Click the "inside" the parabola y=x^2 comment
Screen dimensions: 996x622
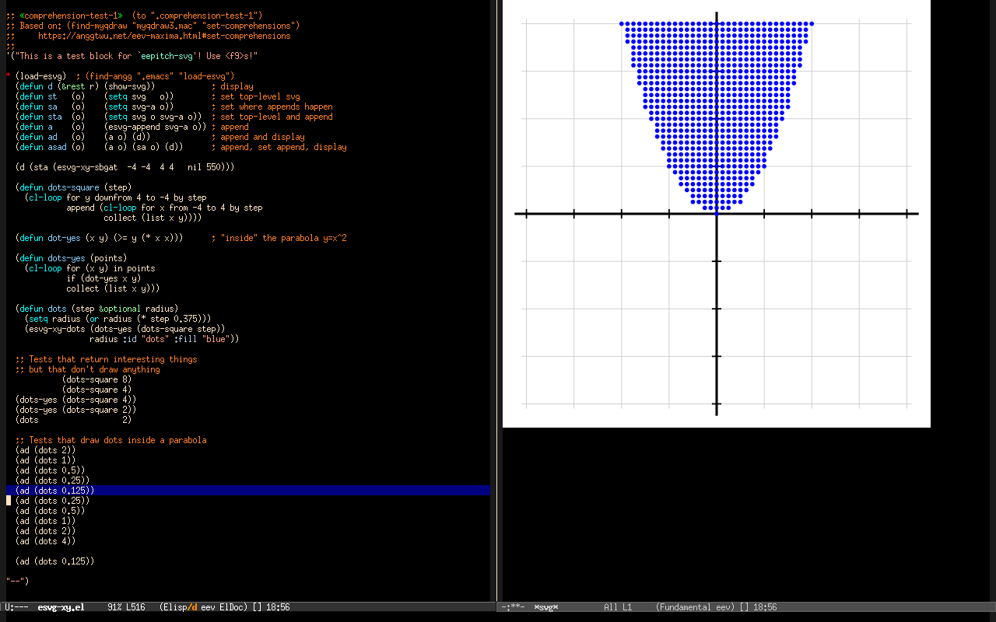[279, 238]
